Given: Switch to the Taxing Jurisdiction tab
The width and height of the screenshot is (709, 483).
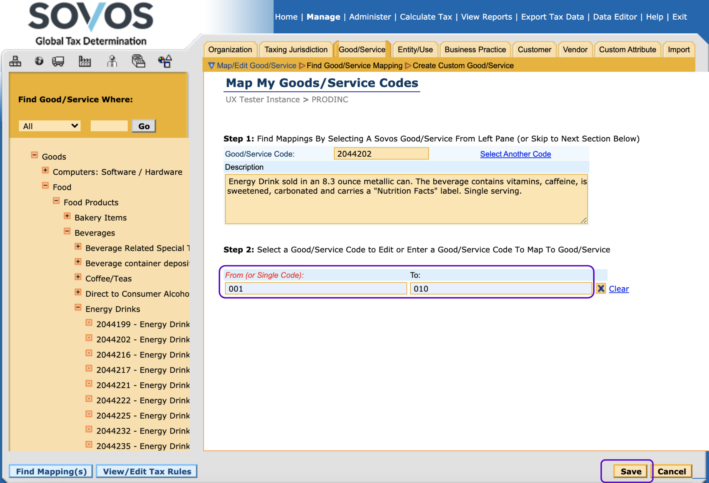Looking at the screenshot, I should click(296, 50).
